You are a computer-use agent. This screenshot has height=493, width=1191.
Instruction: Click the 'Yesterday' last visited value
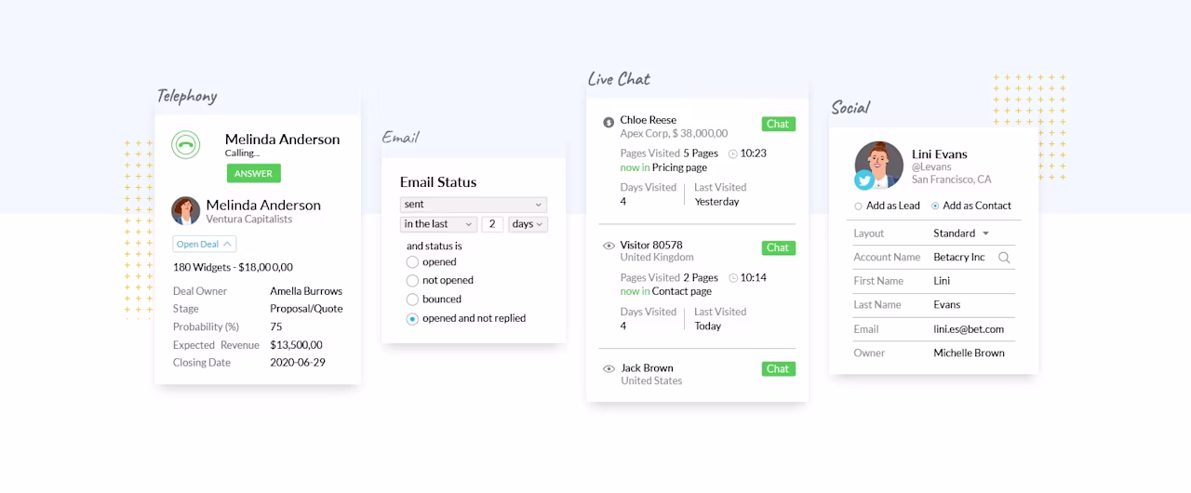coord(716,202)
